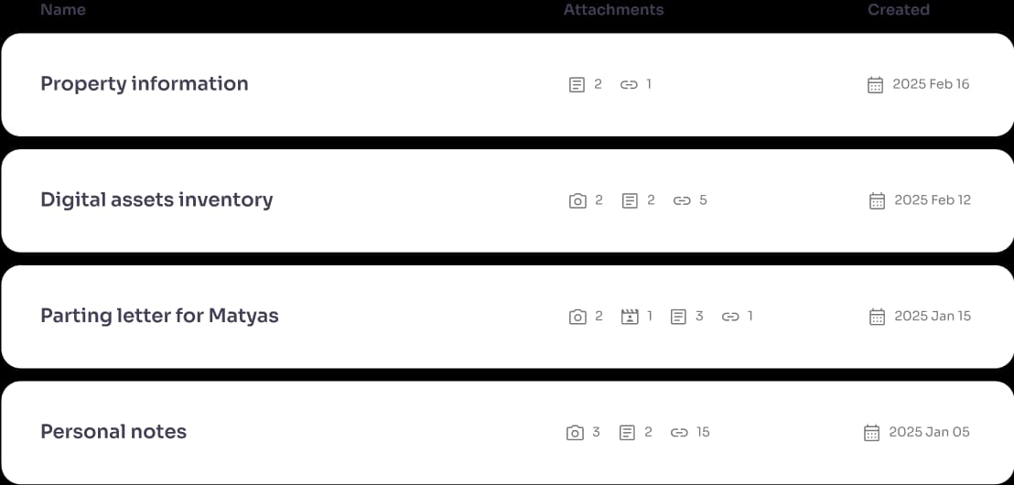This screenshot has width=1014, height=485.
Task: Click camera icon in Personal notes row
Action: pyautogui.click(x=575, y=433)
